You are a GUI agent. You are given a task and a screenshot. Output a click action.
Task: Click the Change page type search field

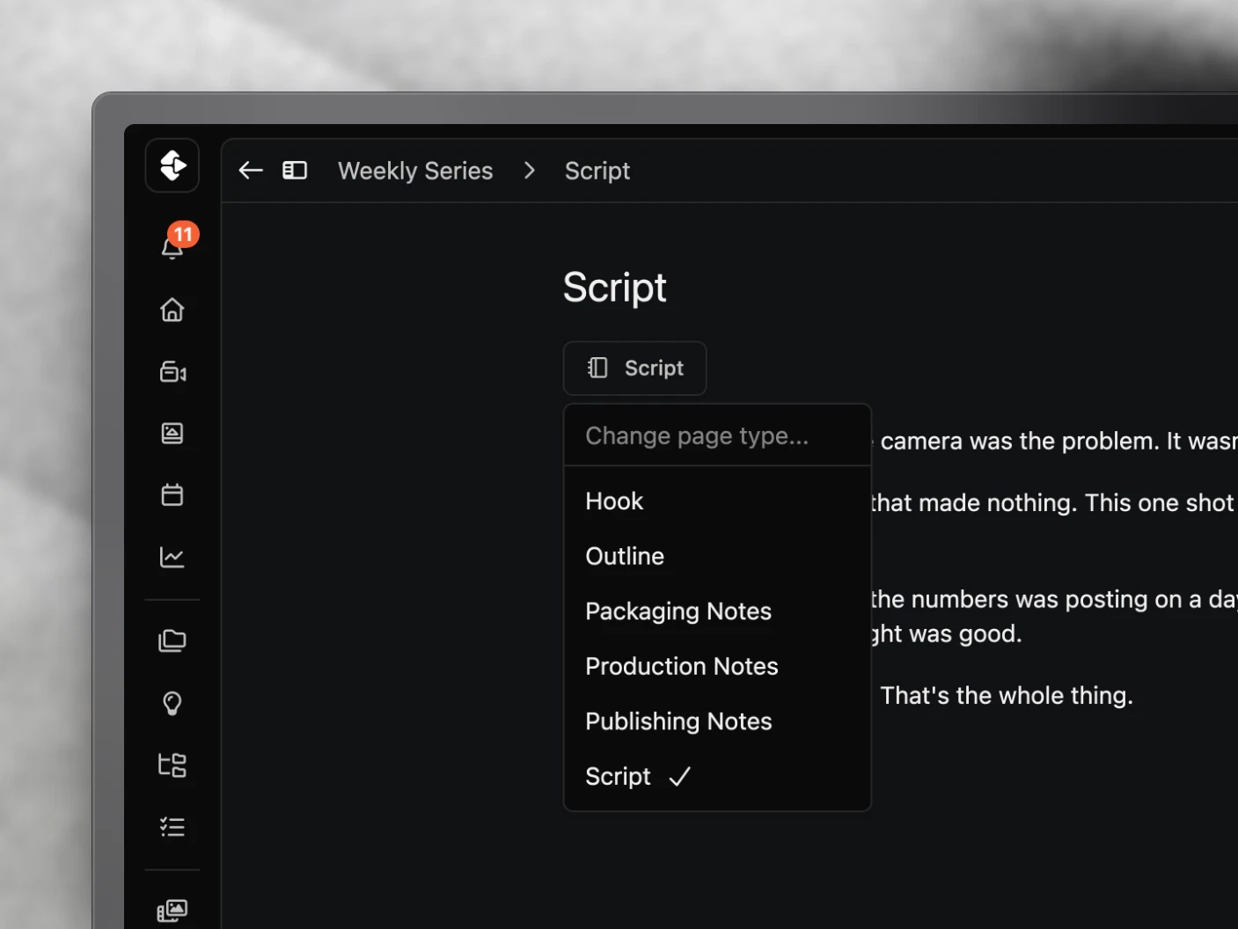pyautogui.click(x=717, y=435)
